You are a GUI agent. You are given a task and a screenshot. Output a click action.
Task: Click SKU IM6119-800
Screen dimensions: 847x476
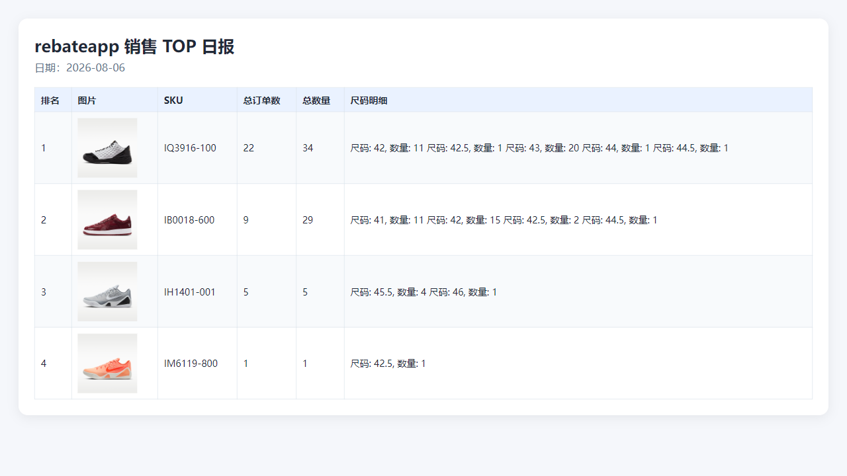pos(191,364)
